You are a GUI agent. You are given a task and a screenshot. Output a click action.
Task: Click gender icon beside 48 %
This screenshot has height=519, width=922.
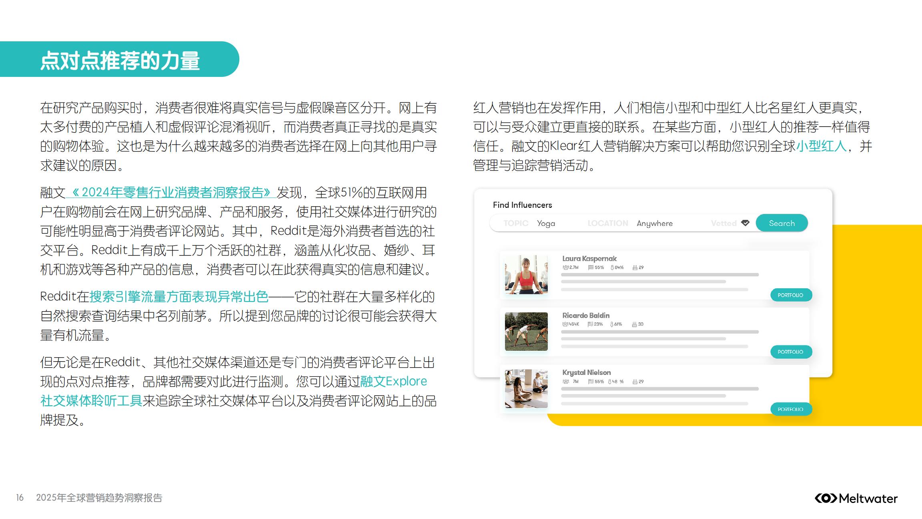[x=610, y=382]
